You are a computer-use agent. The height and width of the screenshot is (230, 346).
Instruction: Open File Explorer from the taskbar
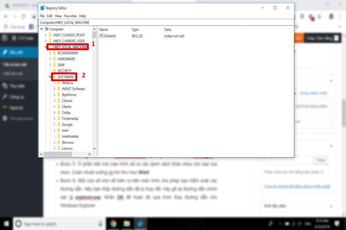(x=127, y=223)
